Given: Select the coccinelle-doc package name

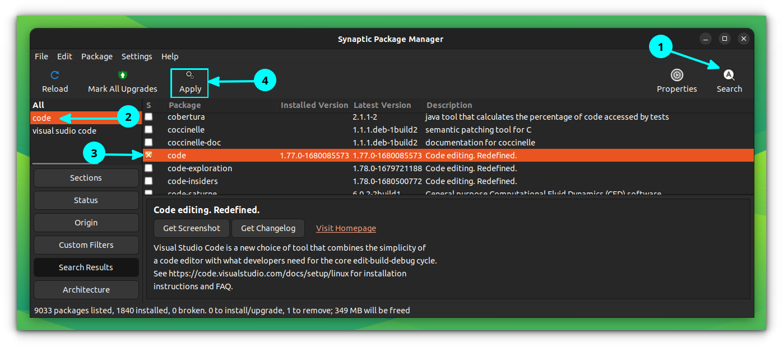Looking at the screenshot, I should (194, 143).
